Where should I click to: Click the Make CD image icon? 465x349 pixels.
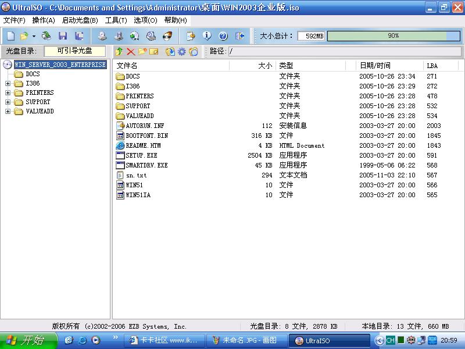(102, 36)
